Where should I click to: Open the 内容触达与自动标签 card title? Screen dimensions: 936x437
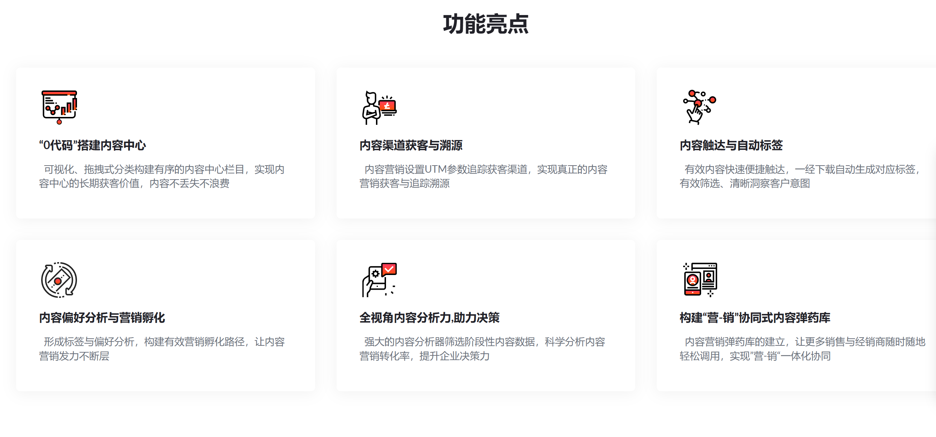point(731,145)
